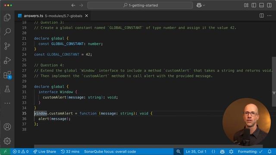276x155 pixels.
Task: Click line number 21 in gutter
Action: click(x=24, y=38)
